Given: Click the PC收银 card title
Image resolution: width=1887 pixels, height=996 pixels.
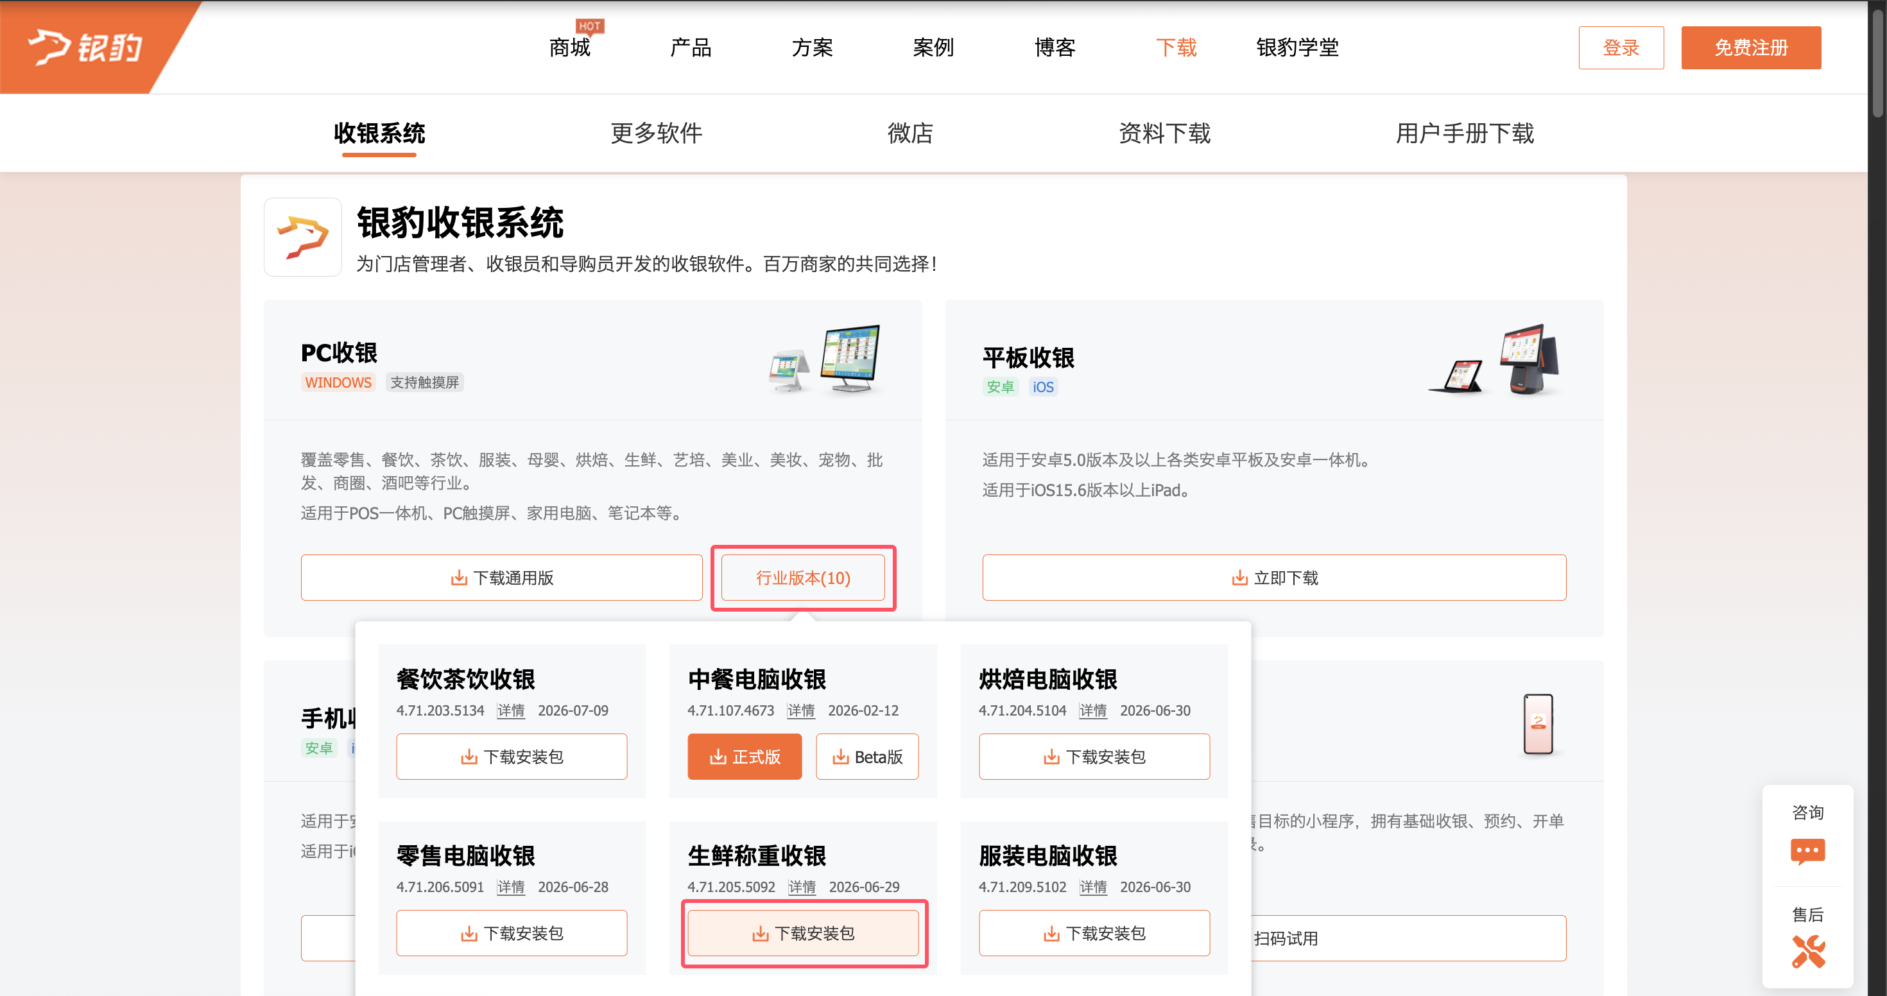Looking at the screenshot, I should point(339,353).
